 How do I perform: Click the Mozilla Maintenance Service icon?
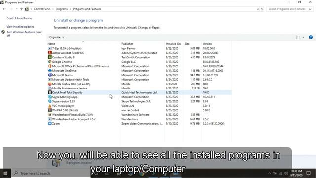[50, 88]
